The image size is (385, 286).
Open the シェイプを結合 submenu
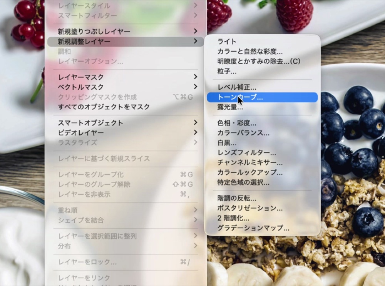(x=126, y=220)
